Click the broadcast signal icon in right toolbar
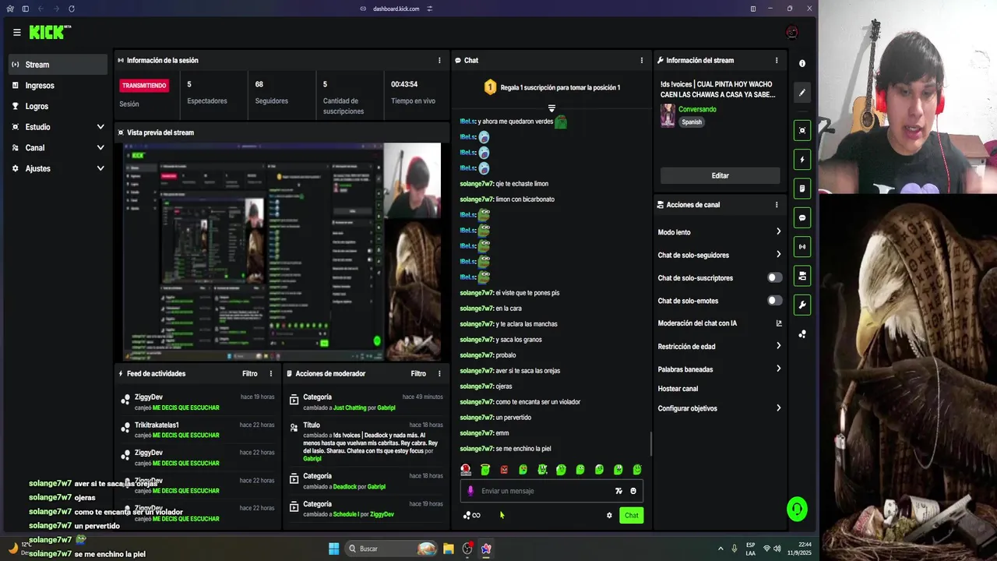The width and height of the screenshot is (997, 561). pyautogui.click(x=802, y=246)
